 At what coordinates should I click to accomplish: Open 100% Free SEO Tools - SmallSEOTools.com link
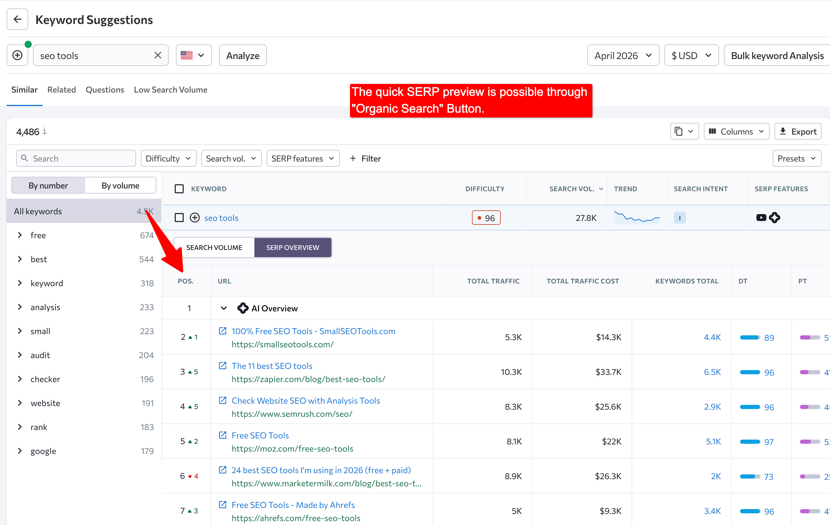(313, 331)
